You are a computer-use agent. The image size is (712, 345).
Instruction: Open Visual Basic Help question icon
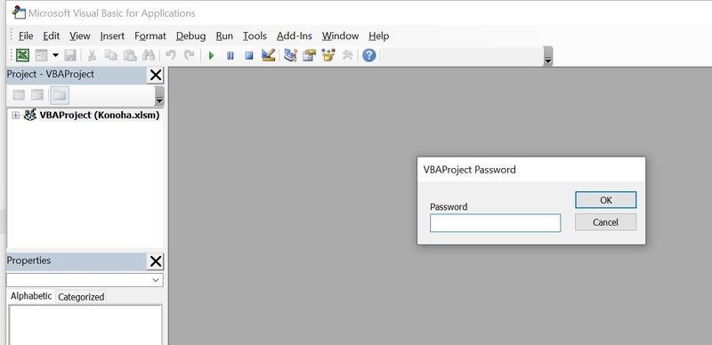(369, 55)
